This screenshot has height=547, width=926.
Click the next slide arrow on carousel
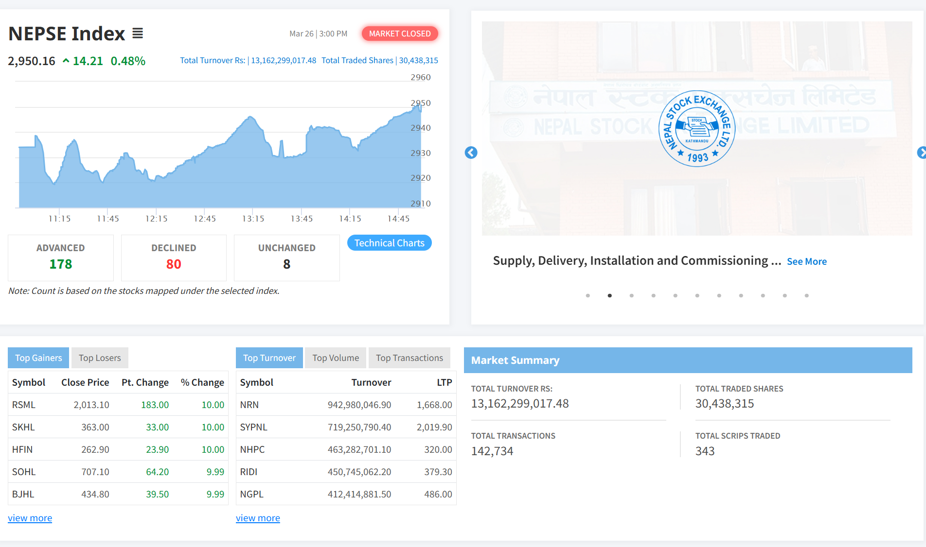(921, 153)
